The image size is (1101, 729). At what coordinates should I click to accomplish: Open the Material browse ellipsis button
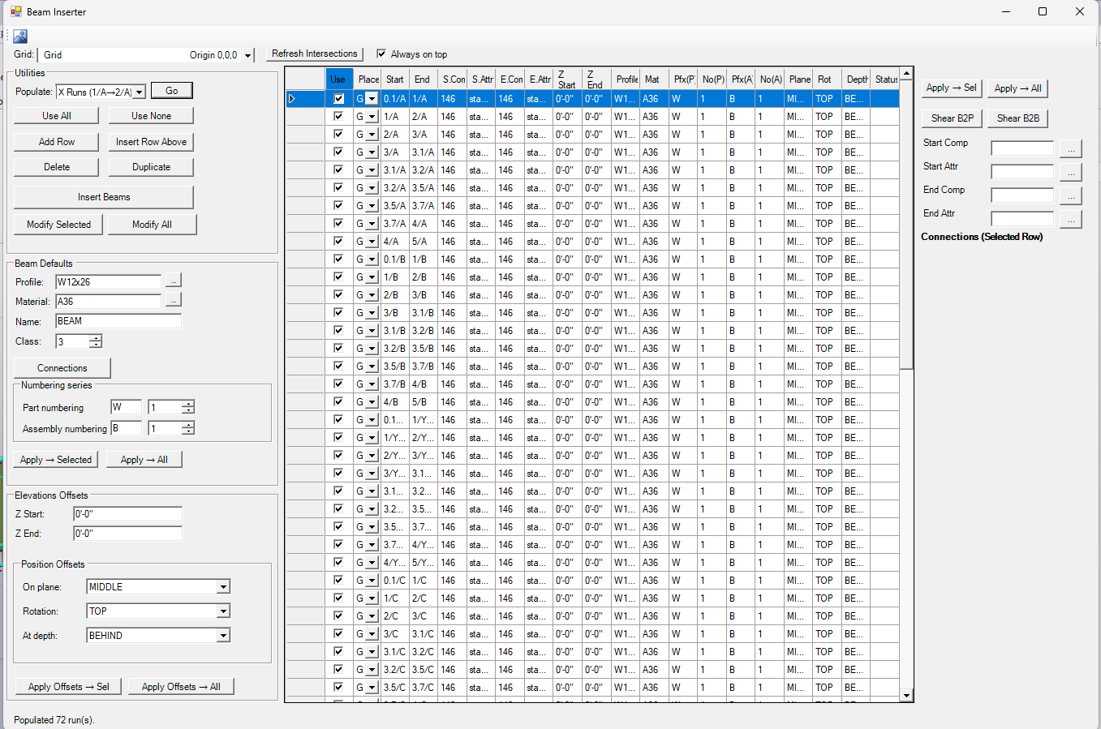[174, 300]
